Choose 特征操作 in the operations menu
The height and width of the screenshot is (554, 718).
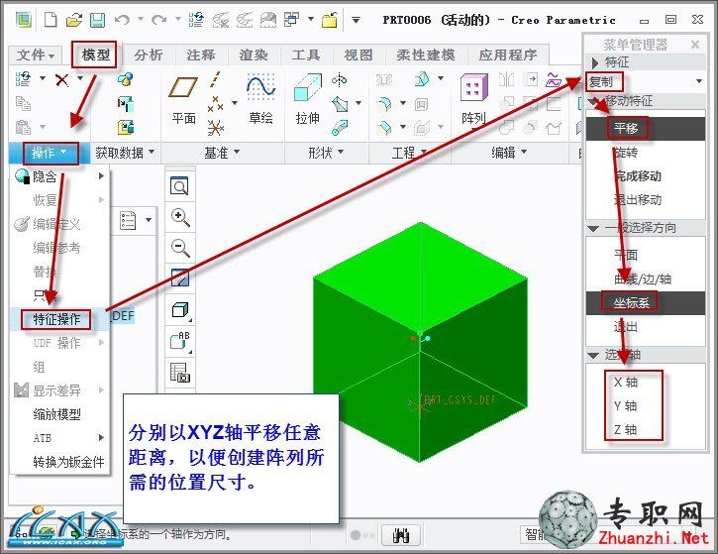click(x=60, y=319)
